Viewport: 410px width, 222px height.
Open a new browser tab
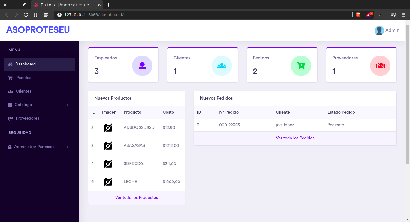coord(109,5)
